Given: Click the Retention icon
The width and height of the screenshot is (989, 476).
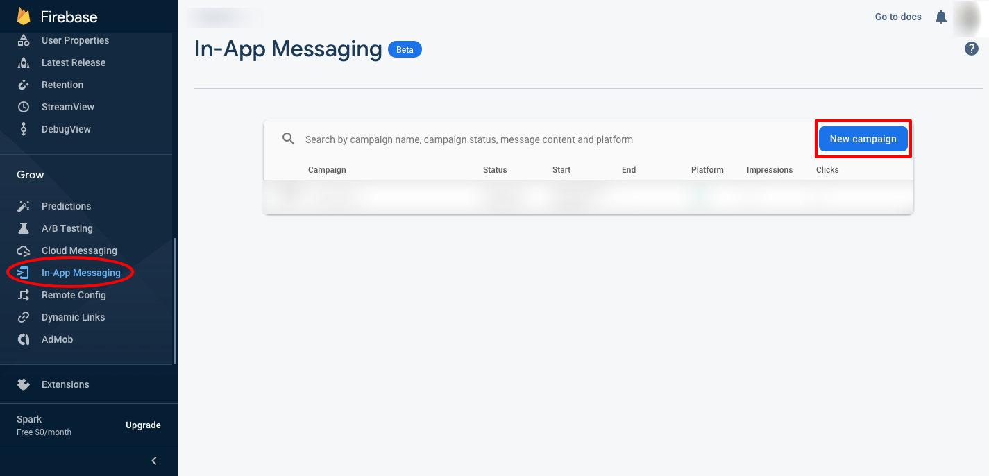Looking at the screenshot, I should pyautogui.click(x=24, y=85).
